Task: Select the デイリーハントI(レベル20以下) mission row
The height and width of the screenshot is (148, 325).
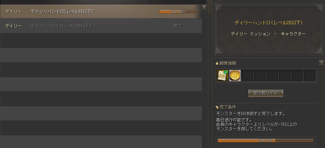Action: [101, 26]
